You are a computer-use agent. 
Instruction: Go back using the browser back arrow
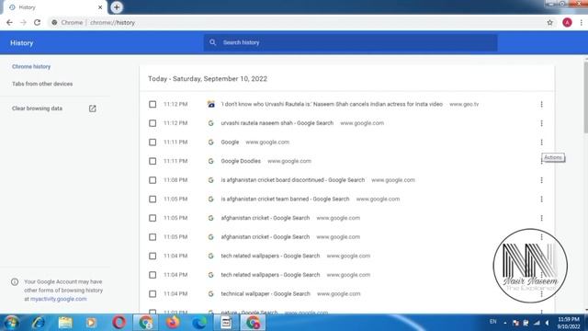(9, 22)
